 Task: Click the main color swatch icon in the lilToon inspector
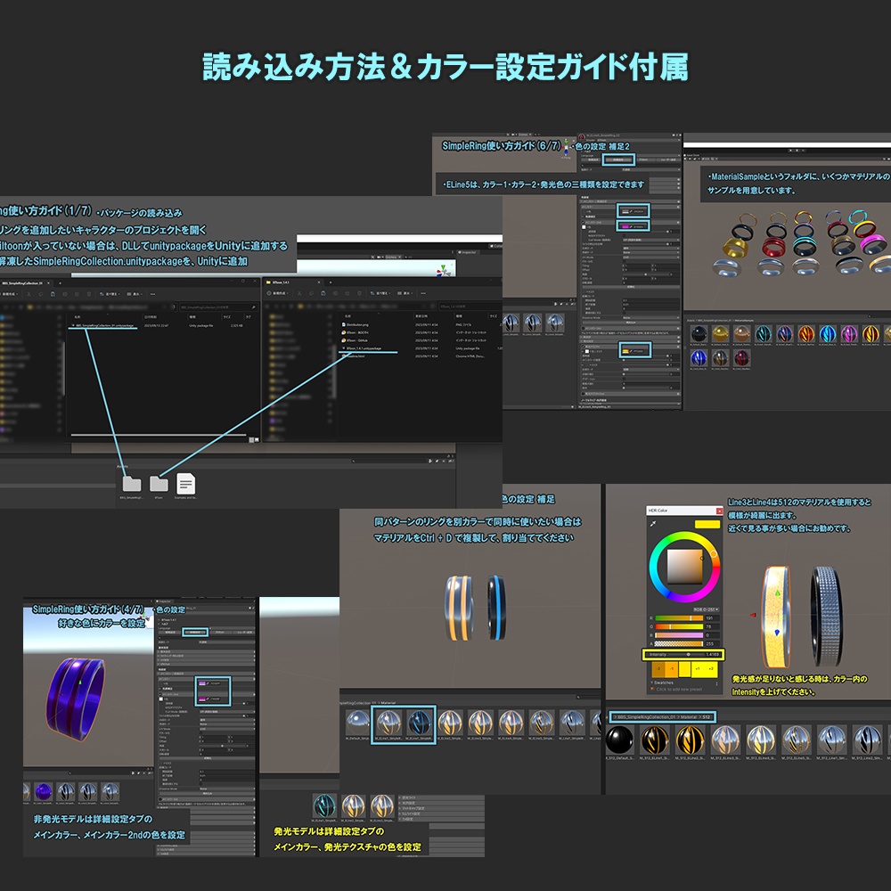click(202, 683)
